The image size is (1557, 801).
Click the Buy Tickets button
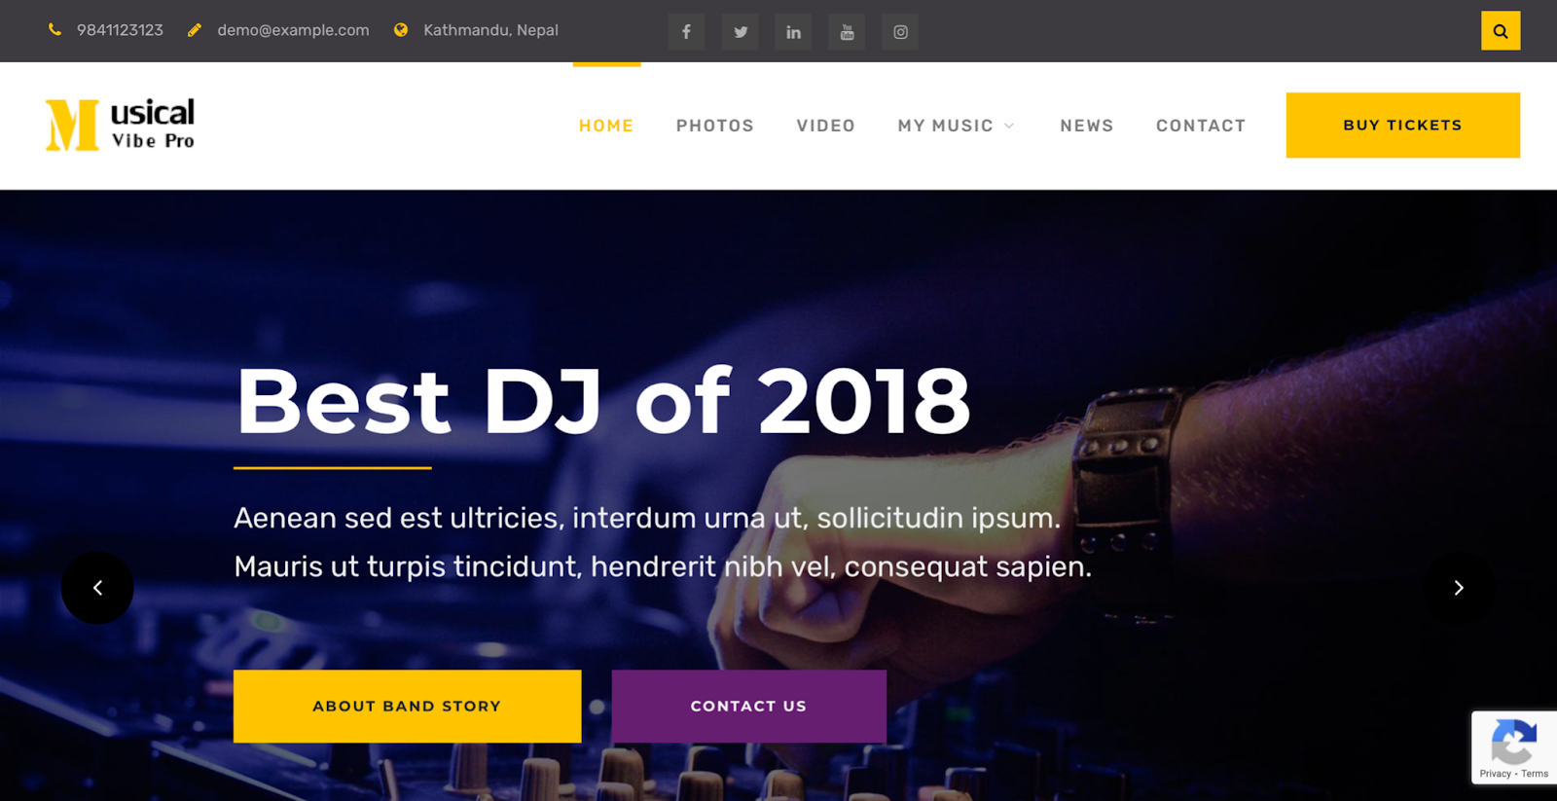(x=1403, y=125)
